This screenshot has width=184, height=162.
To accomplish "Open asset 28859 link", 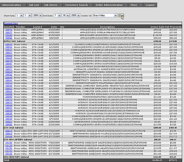I will (x=9, y=97).
